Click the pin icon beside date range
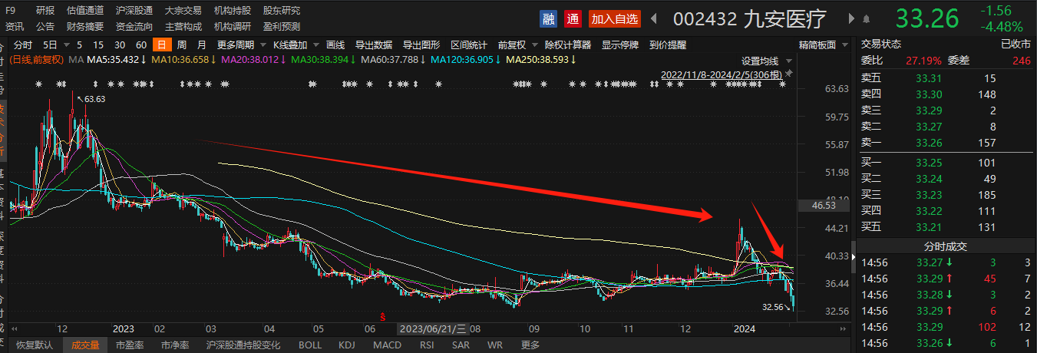This screenshot has width=1037, height=353. [x=789, y=74]
